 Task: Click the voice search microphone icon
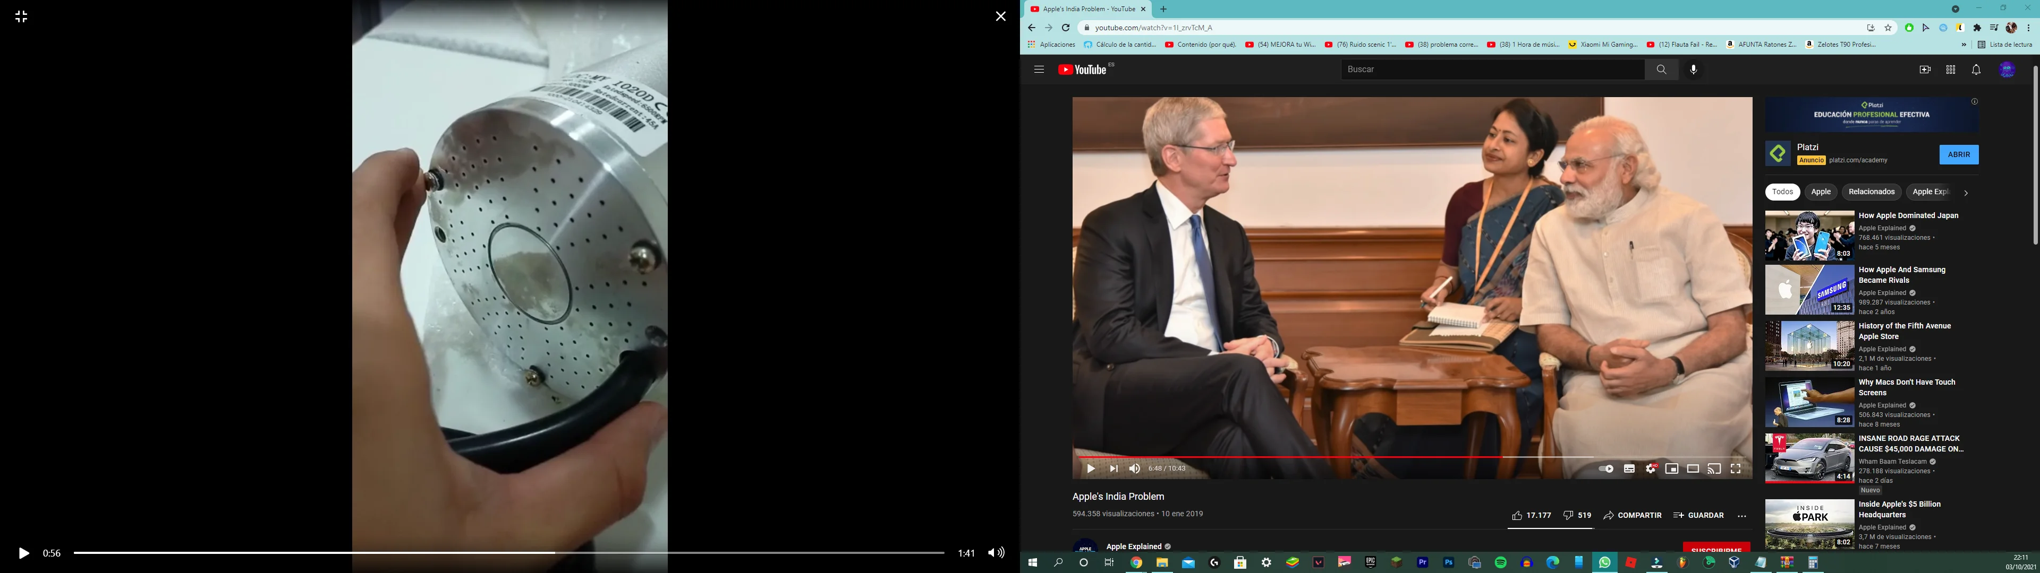tap(1694, 70)
